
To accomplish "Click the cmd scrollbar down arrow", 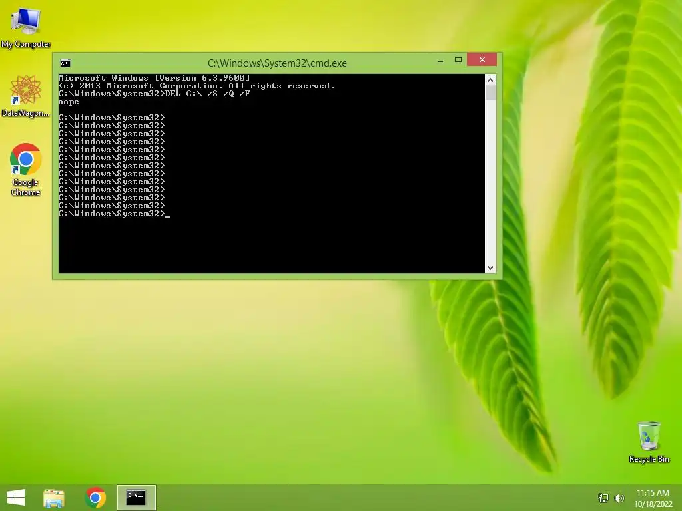I will click(491, 268).
